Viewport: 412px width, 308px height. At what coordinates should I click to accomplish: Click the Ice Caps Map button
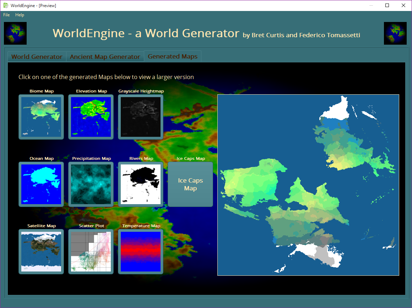click(x=190, y=184)
